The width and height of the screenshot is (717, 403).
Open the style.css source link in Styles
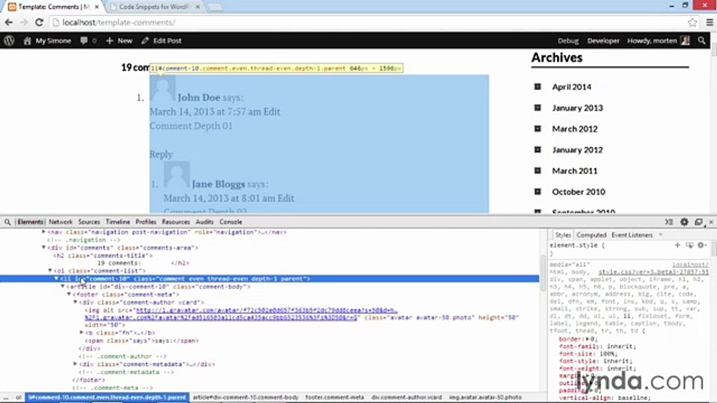tap(654, 271)
